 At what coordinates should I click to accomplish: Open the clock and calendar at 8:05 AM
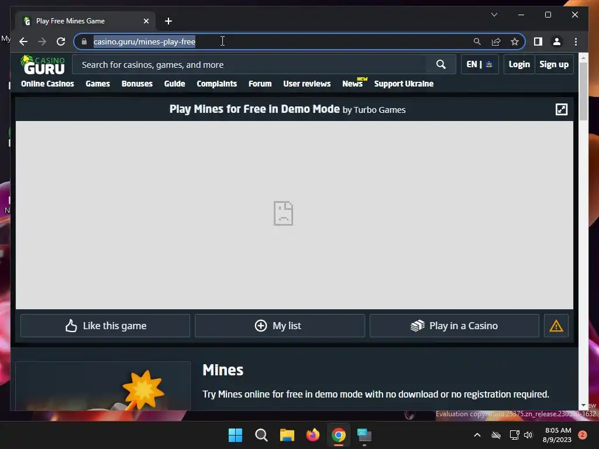coord(557,435)
